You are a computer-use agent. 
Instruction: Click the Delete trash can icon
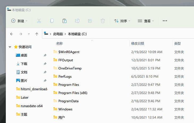tap(103, 21)
